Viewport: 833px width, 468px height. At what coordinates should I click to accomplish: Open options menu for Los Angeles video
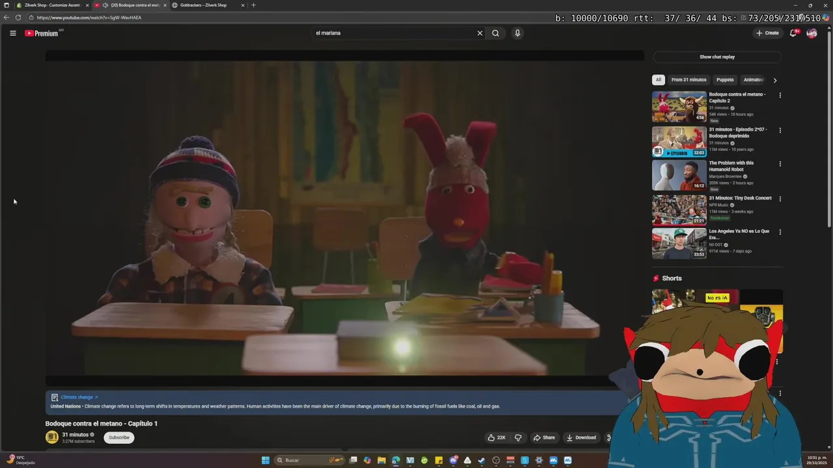[x=780, y=232]
